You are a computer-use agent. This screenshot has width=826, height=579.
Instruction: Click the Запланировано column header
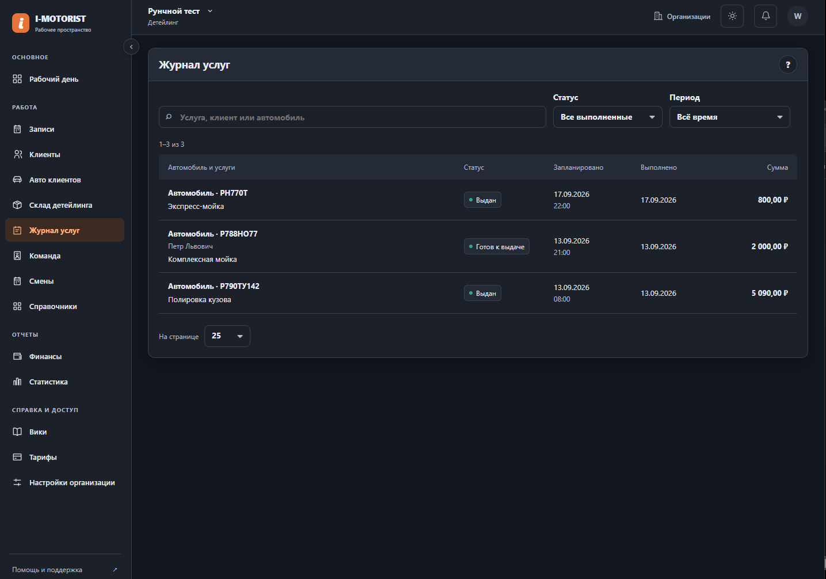(x=578, y=167)
